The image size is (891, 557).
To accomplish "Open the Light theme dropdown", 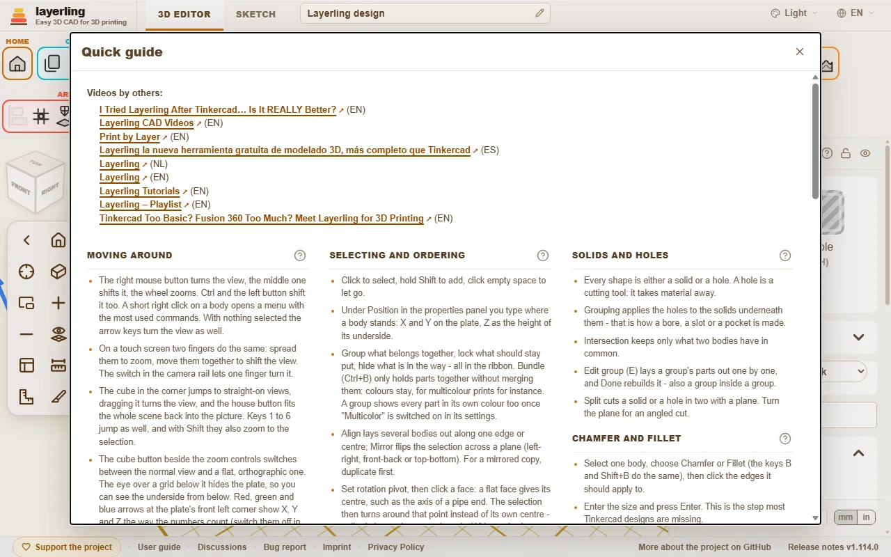I will (x=794, y=13).
